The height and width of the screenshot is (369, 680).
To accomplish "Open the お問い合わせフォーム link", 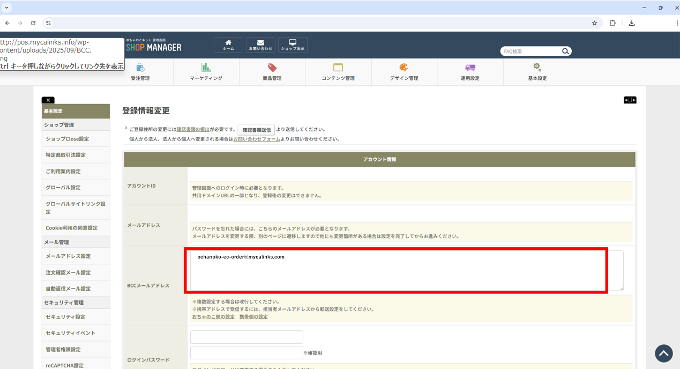I will (257, 139).
